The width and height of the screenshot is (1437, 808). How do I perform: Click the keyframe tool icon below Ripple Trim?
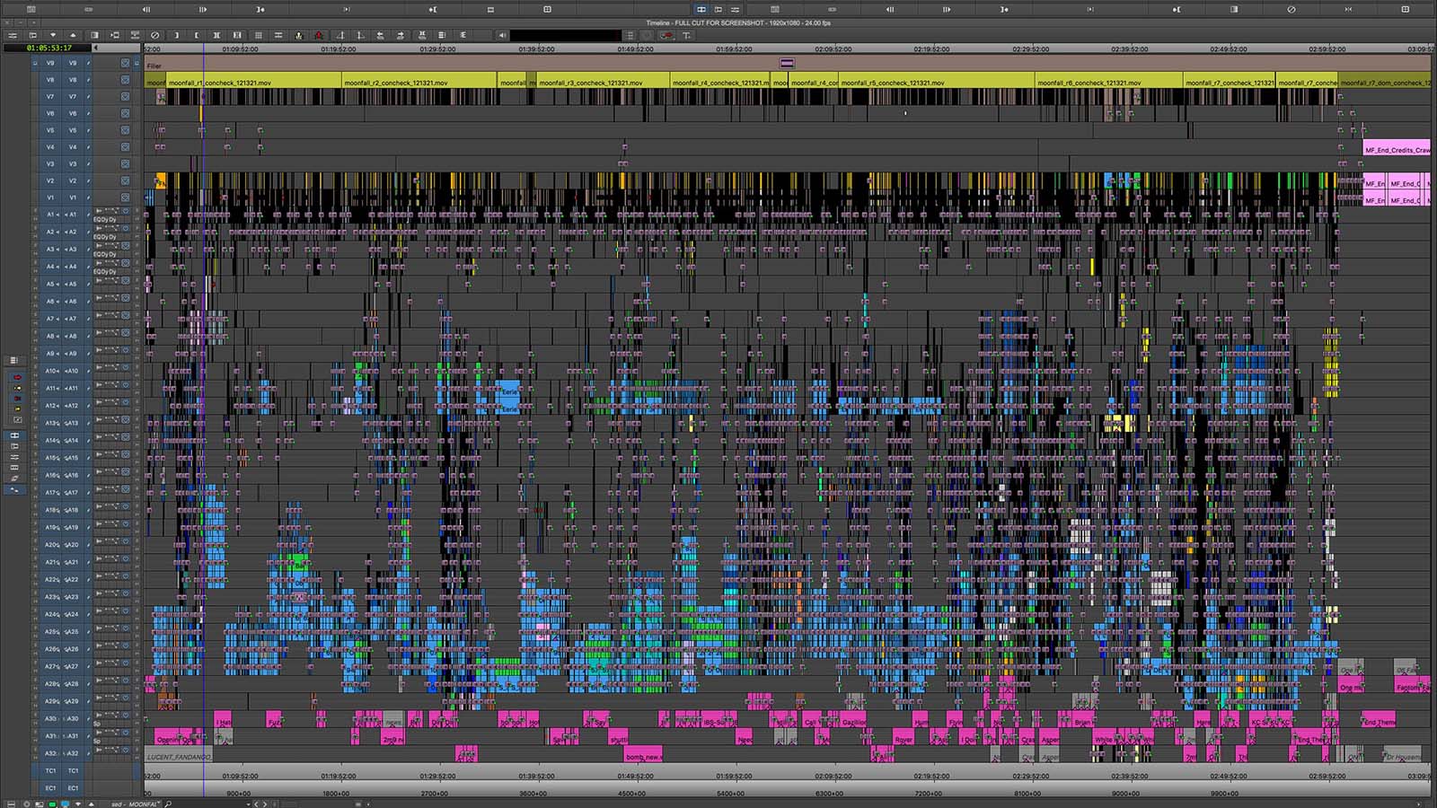coord(17,419)
